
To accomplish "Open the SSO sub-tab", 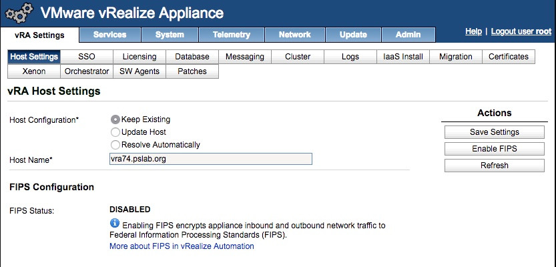I will point(87,57).
